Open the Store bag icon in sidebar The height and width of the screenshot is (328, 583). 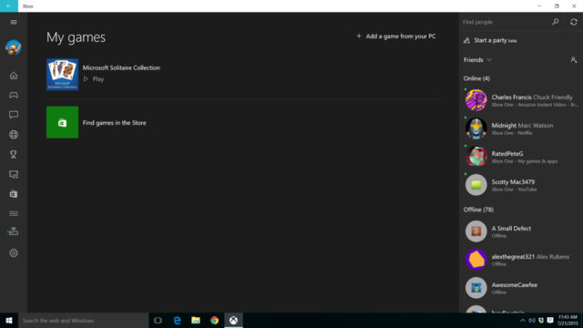[14, 194]
